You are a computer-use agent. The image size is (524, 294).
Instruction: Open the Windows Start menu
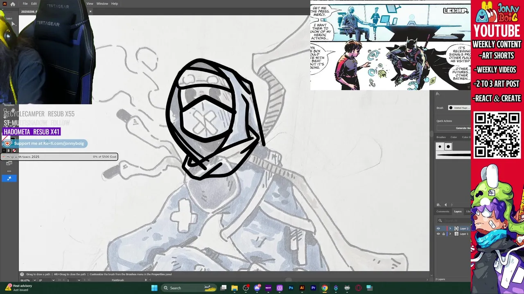point(154,288)
